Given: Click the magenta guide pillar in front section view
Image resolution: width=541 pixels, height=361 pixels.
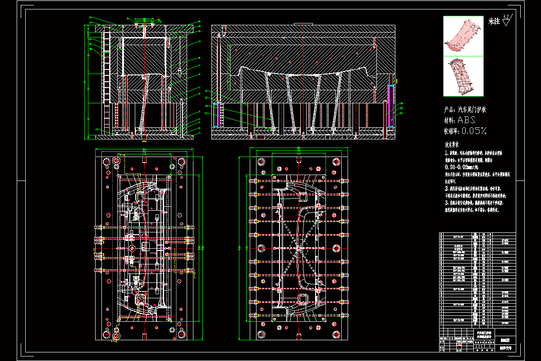Looking at the screenshot, I should pyautogui.click(x=391, y=106).
